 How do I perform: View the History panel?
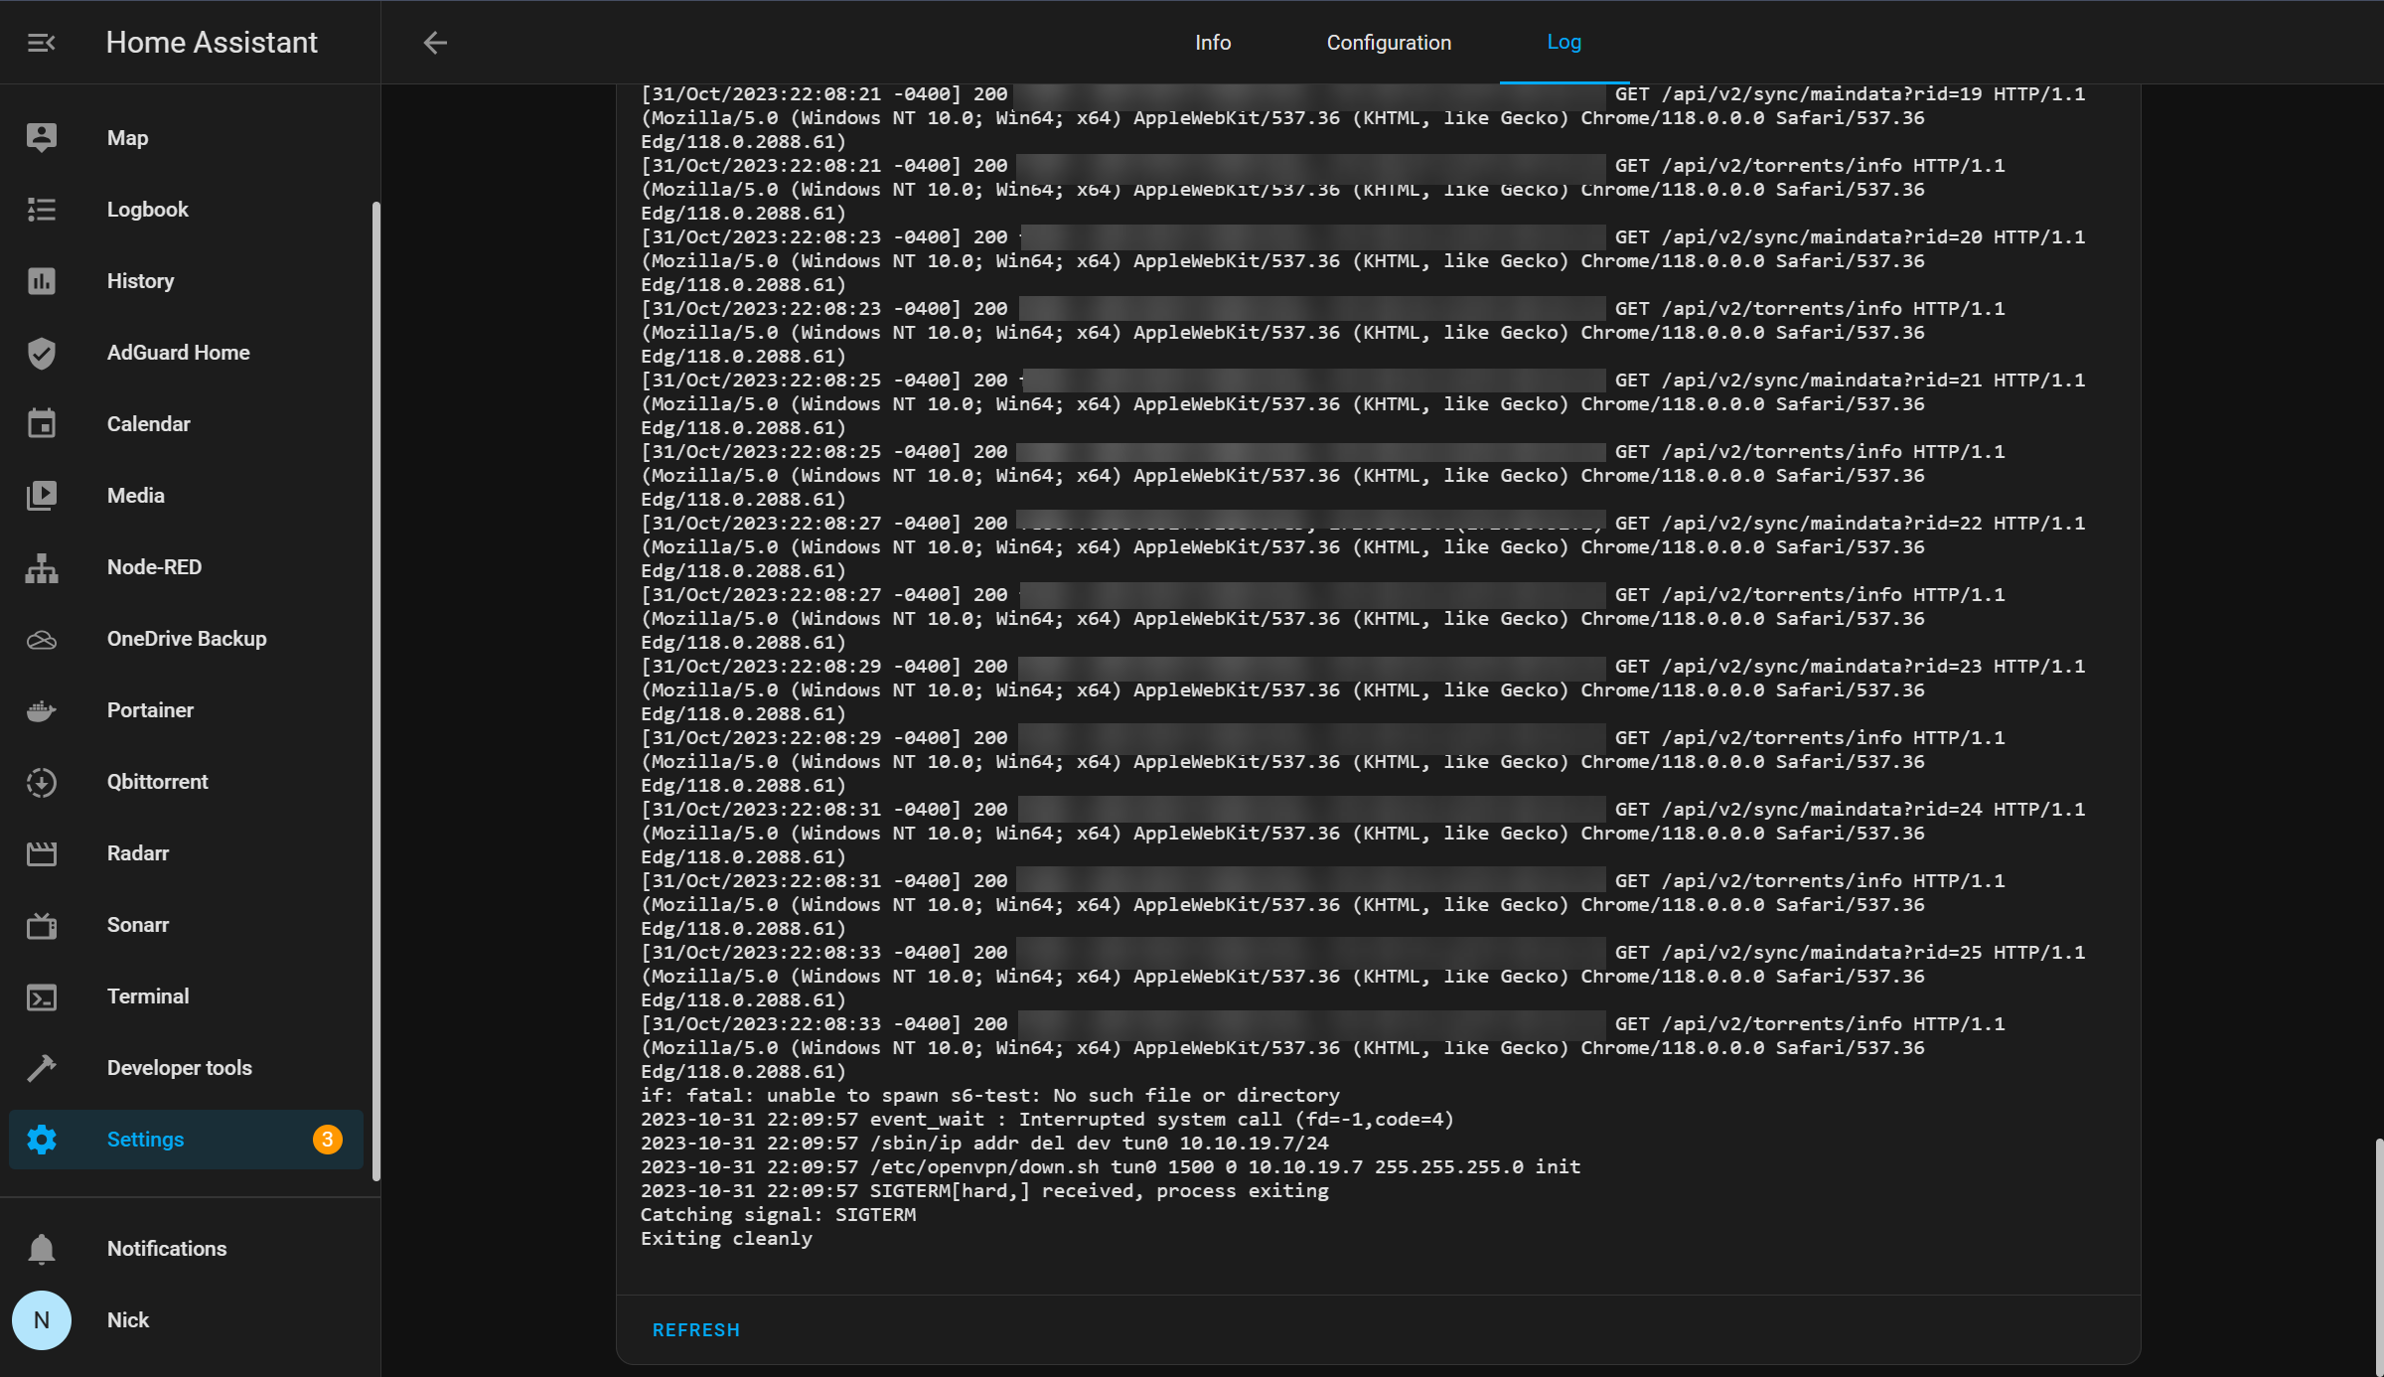[x=140, y=280]
